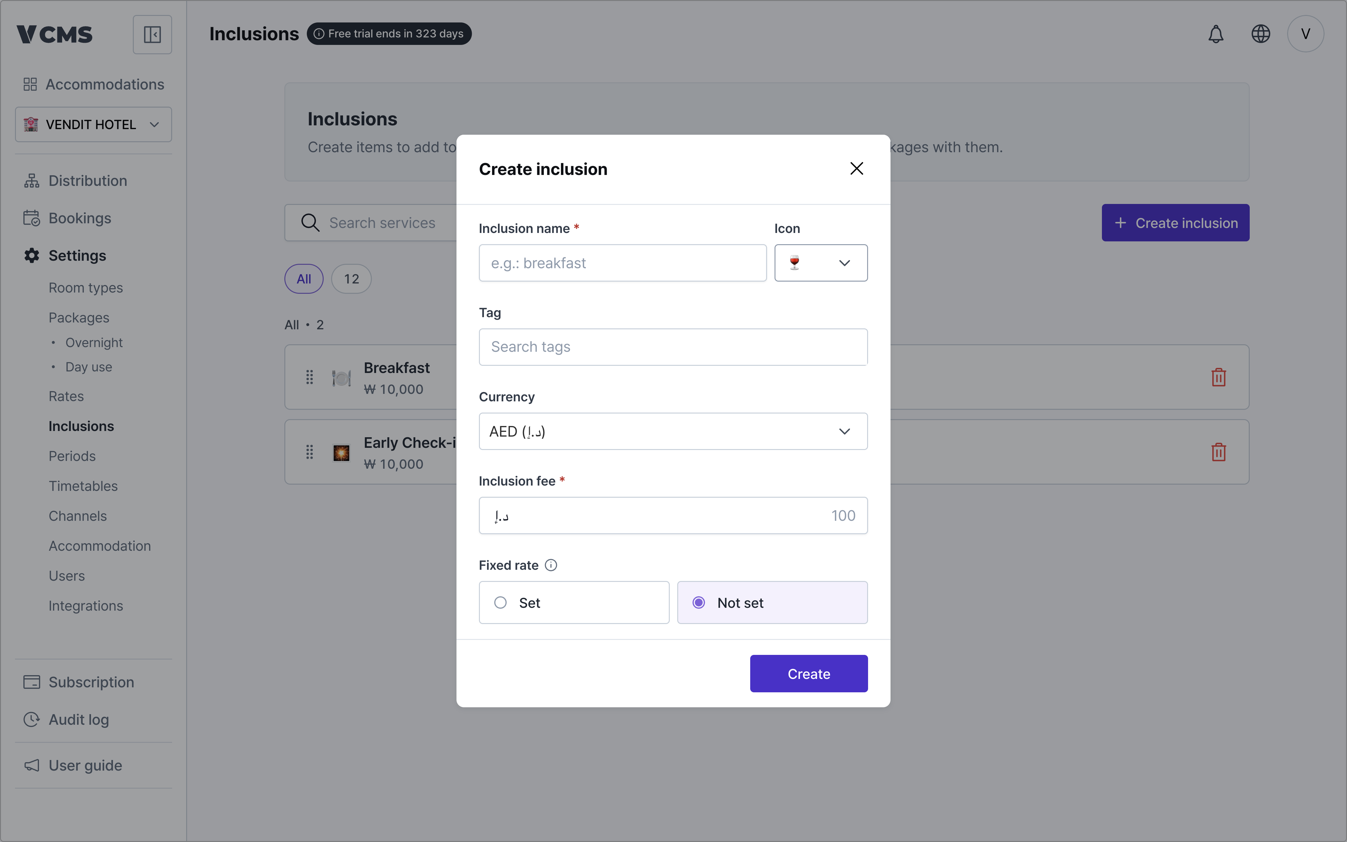Submit the dialog's Create button
The height and width of the screenshot is (842, 1347).
click(x=809, y=674)
